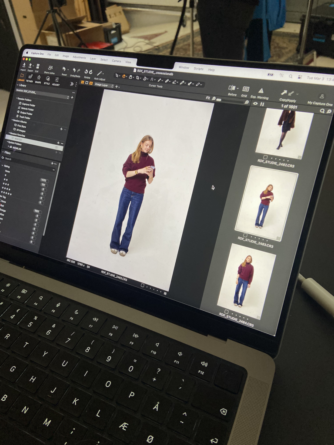Select the Five Stars album
Viewport: 334px width, 445px height.
(x=20, y=126)
